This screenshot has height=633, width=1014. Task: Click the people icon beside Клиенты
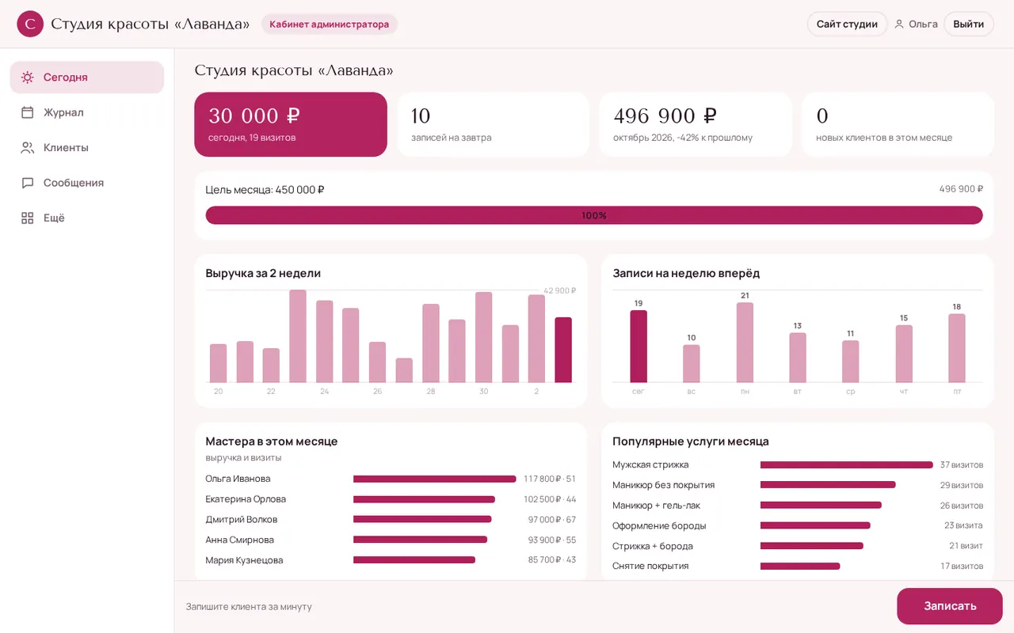coord(28,148)
